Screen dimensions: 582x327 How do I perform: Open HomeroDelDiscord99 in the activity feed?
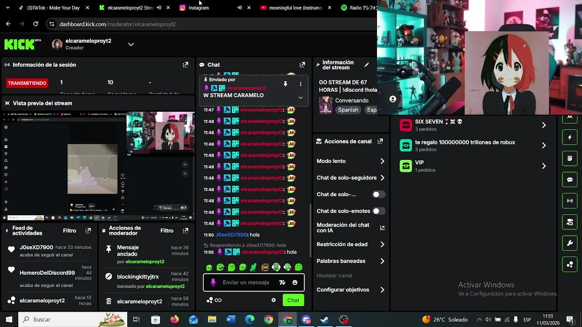tap(47, 273)
